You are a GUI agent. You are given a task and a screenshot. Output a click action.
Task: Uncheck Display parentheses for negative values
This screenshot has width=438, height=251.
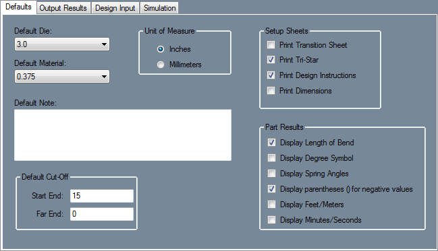271,189
